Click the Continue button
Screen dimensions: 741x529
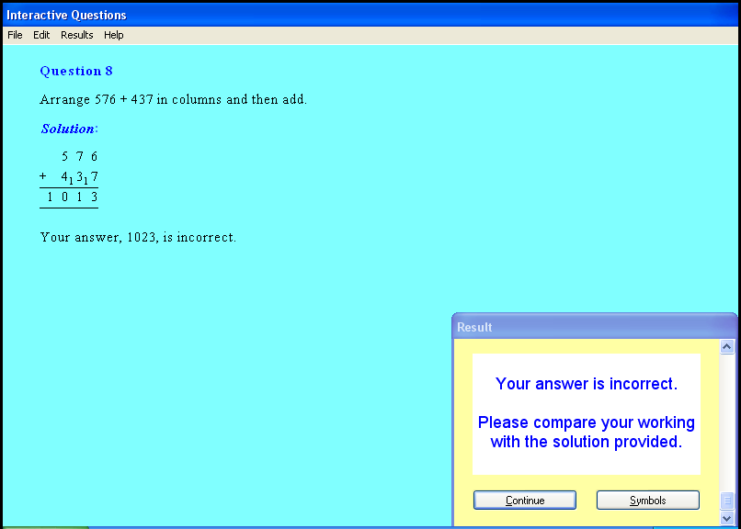point(525,500)
